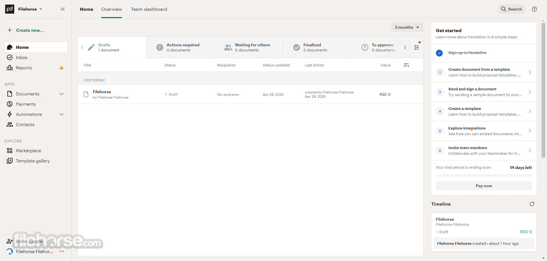
Task: Refresh the Timeline with reload icon
Action: [x=531, y=204]
